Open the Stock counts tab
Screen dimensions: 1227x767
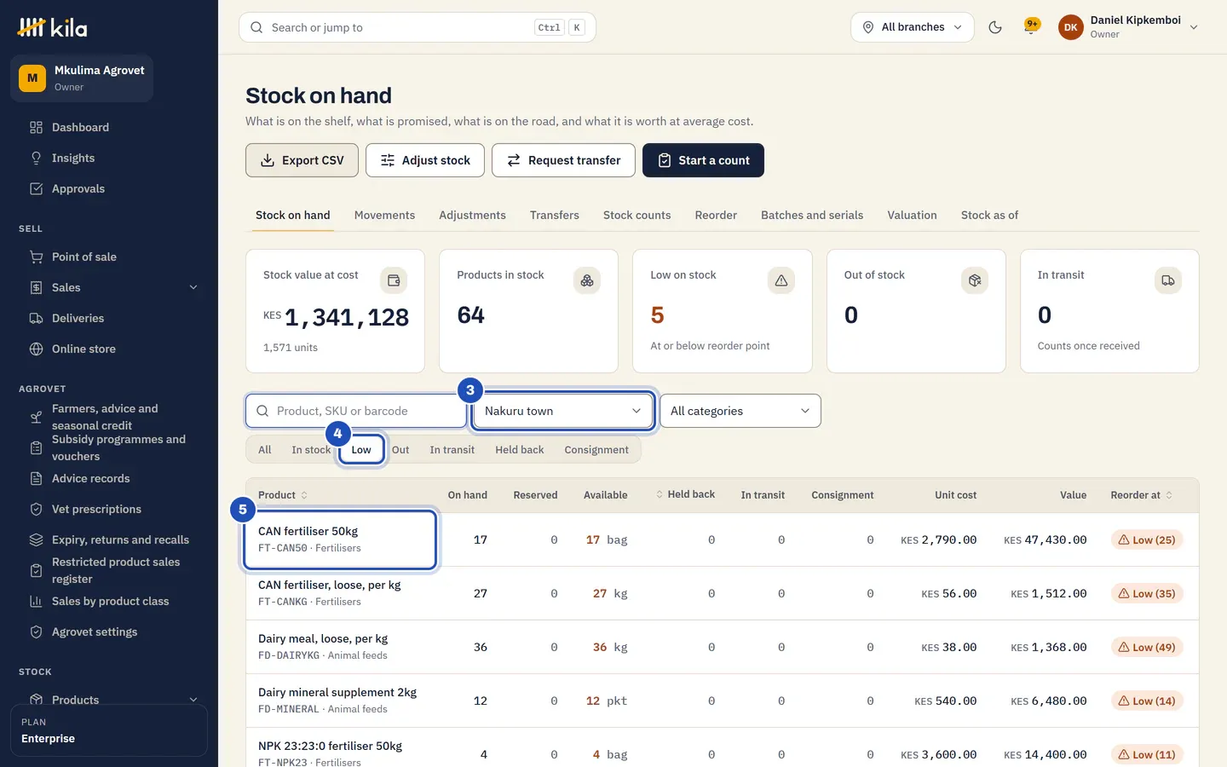click(x=637, y=216)
